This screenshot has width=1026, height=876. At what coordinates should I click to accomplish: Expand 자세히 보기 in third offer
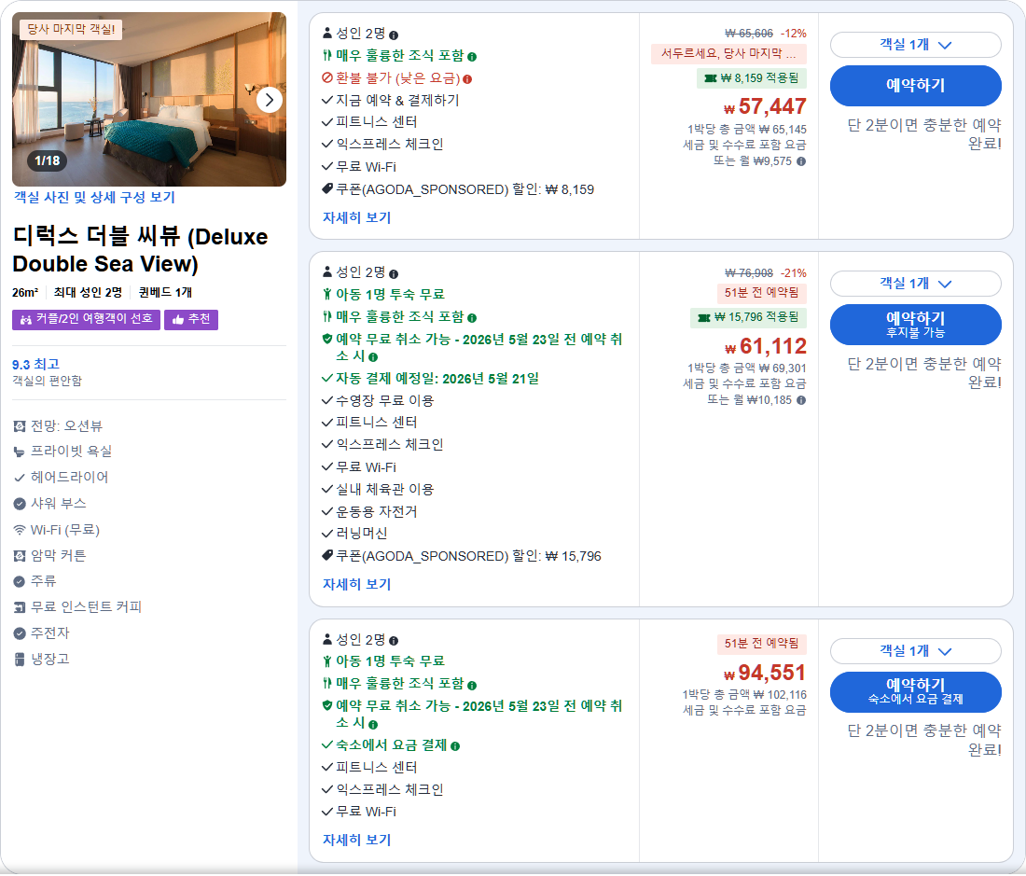(x=356, y=840)
